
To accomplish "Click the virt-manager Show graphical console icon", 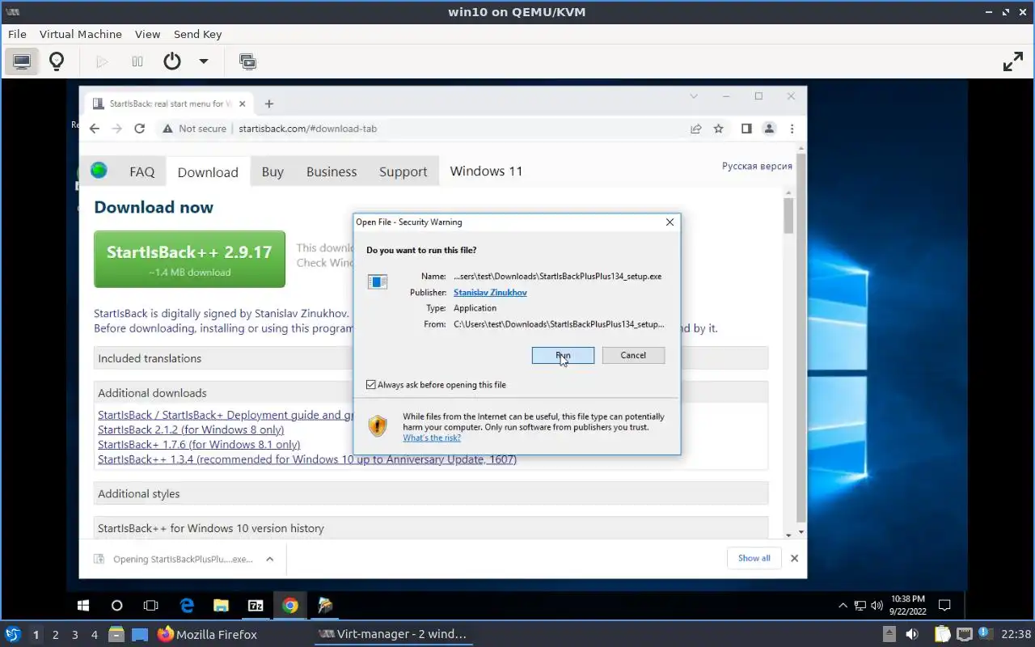I will point(22,61).
